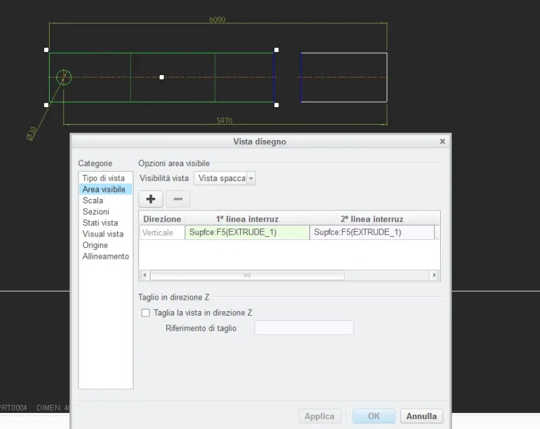Select the 6000 dimension in drawing
The width and height of the screenshot is (540, 429).
click(x=217, y=19)
